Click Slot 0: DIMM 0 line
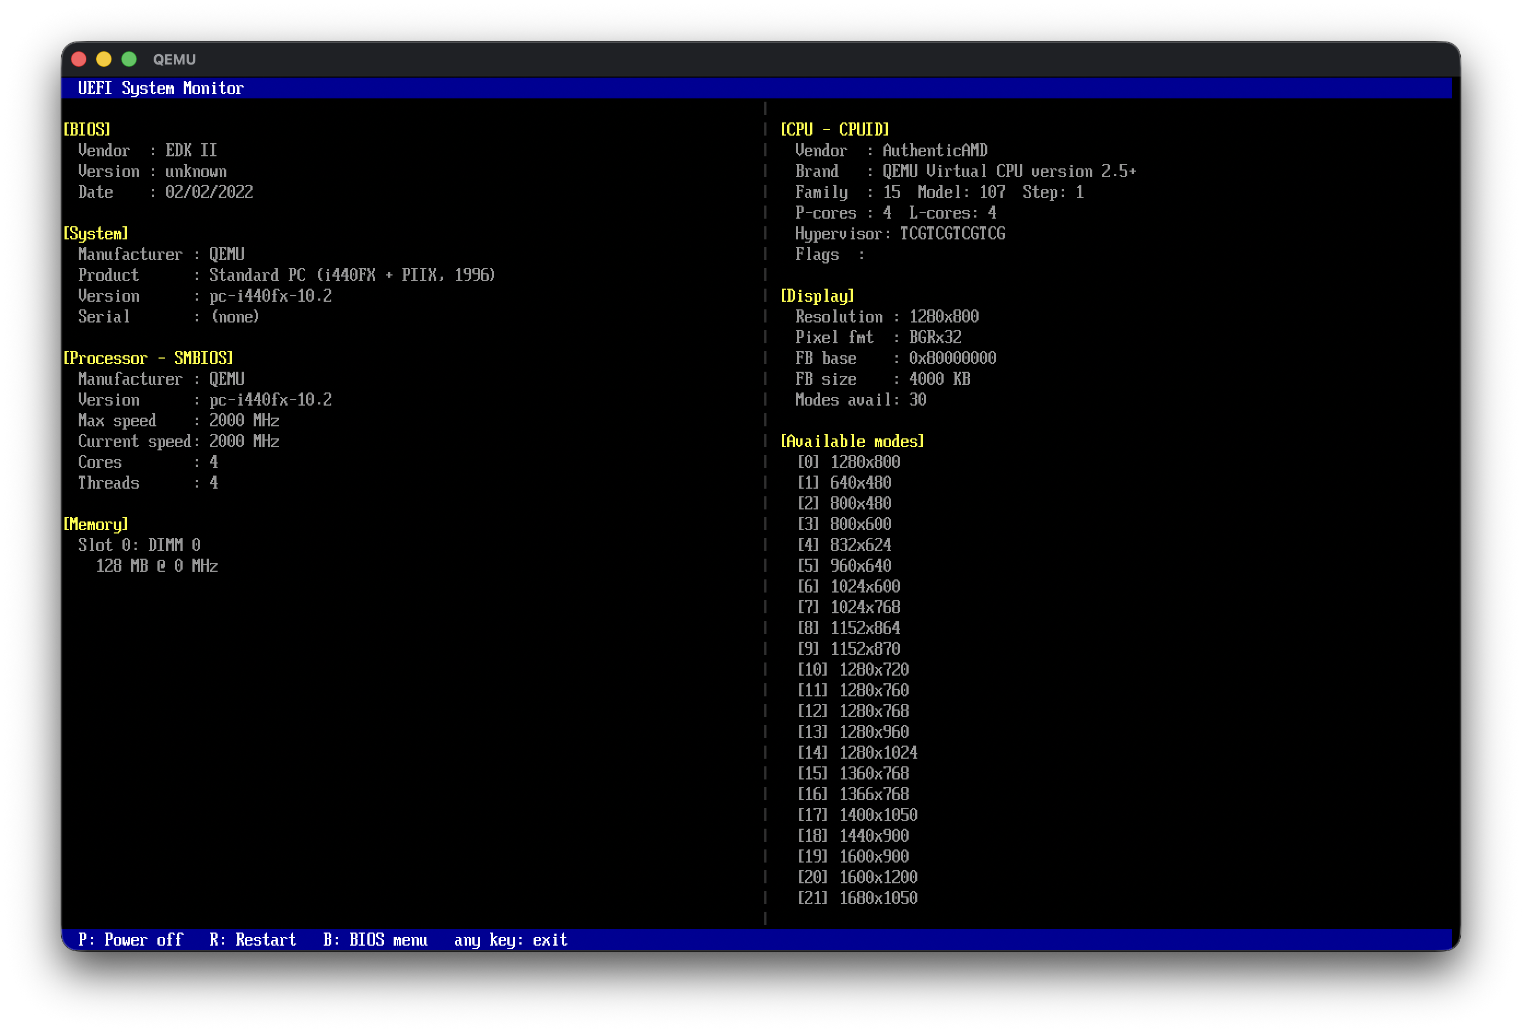1522x1032 pixels. click(139, 545)
